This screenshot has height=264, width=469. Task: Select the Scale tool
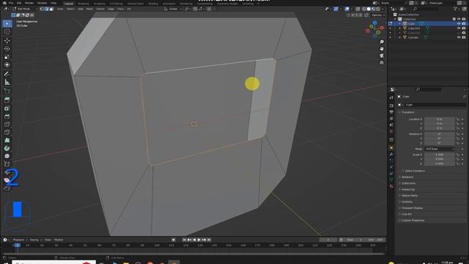[x=7, y=57]
